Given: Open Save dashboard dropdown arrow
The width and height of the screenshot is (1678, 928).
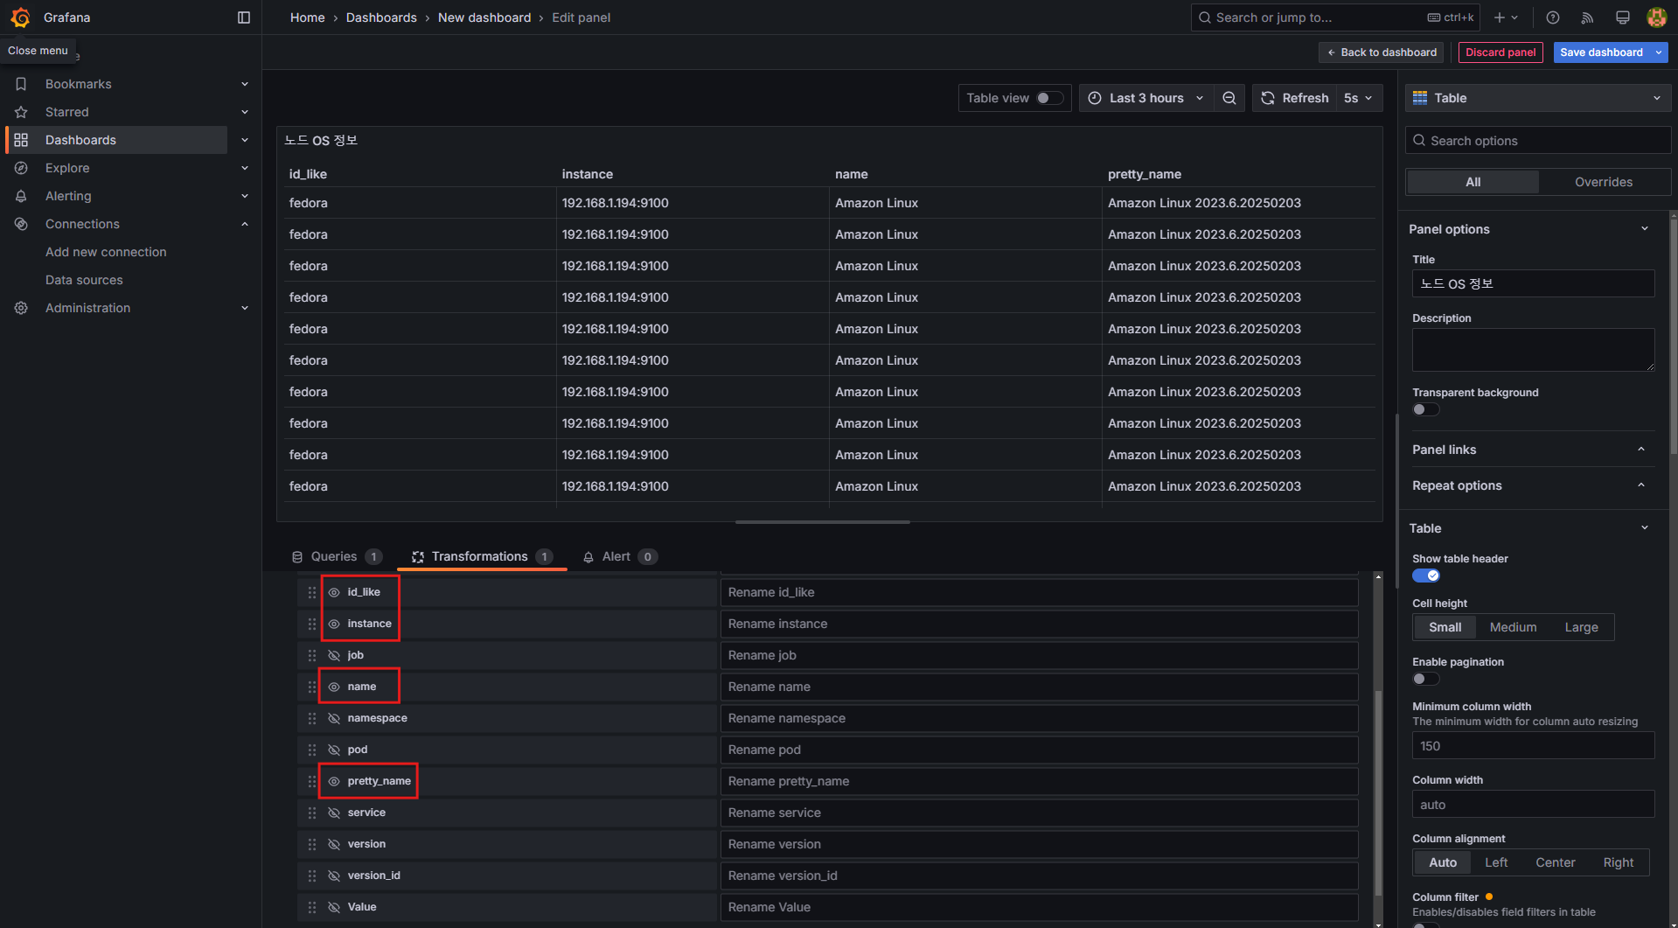Looking at the screenshot, I should (x=1659, y=52).
